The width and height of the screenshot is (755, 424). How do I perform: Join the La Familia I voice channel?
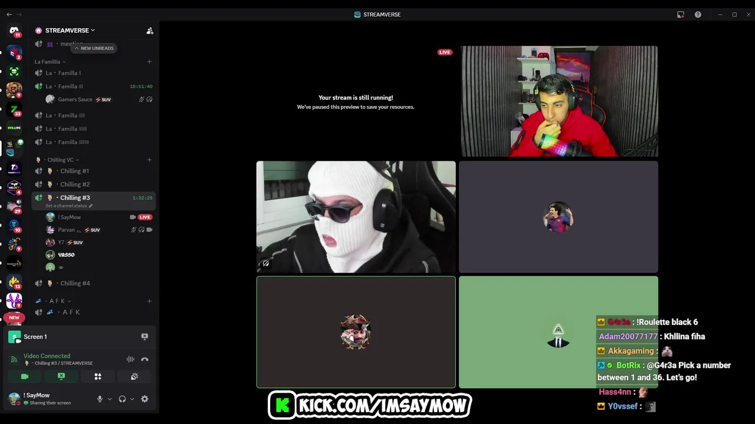coord(93,73)
